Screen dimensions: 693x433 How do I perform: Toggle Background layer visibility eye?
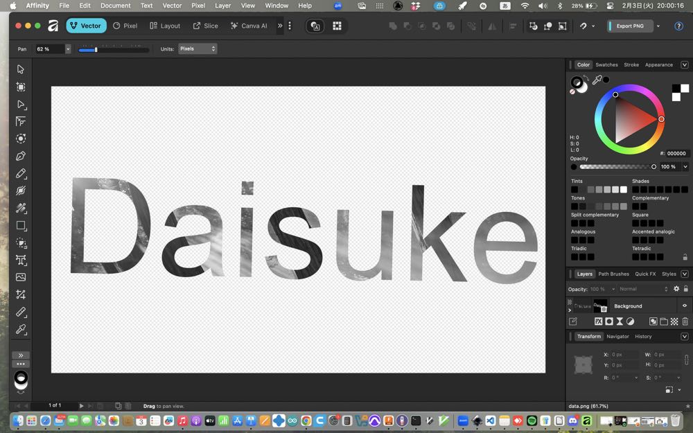(x=685, y=306)
